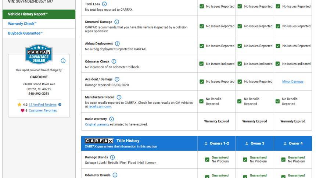Click Warranty Expired text under Owner 3
The width and height of the screenshot is (316, 178).
tap(255, 121)
